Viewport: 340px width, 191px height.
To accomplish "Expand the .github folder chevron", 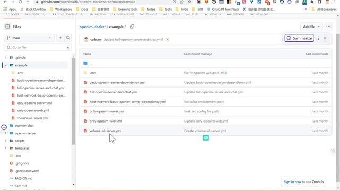I will [x=6, y=58].
